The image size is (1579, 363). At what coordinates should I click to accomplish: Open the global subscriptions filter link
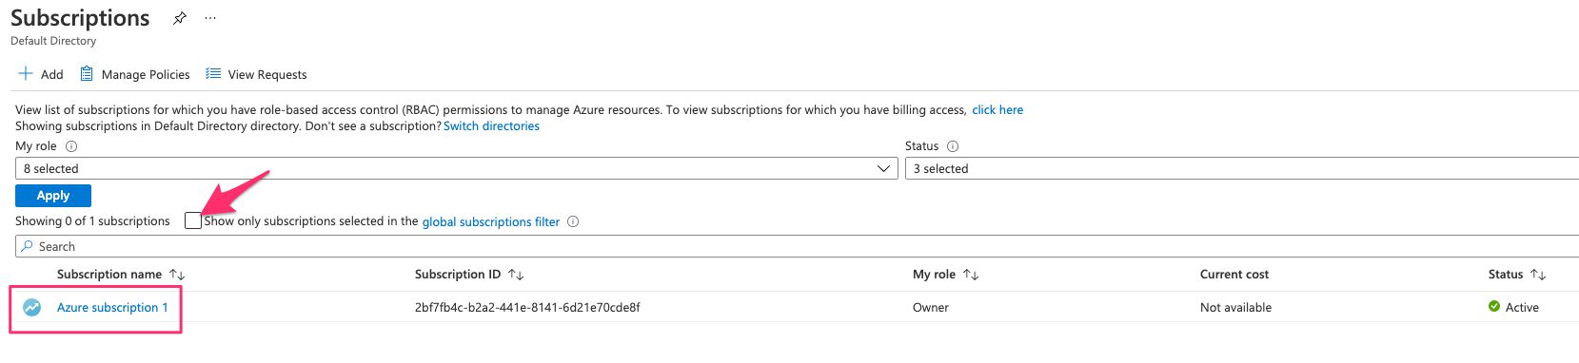(x=491, y=221)
